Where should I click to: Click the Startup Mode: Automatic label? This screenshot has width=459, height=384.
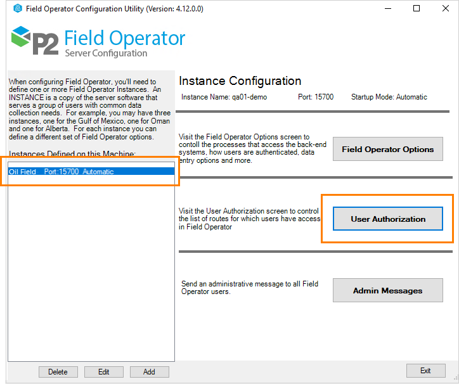[x=389, y=97]
